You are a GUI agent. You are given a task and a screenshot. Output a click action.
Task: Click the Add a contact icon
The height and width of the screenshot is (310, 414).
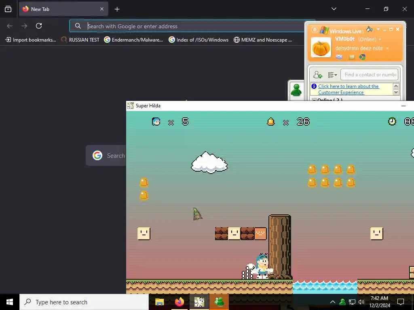(x=318, y=75)
